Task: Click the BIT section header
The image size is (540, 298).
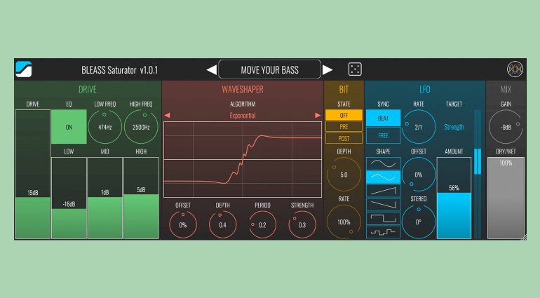Action: (344, 90)
